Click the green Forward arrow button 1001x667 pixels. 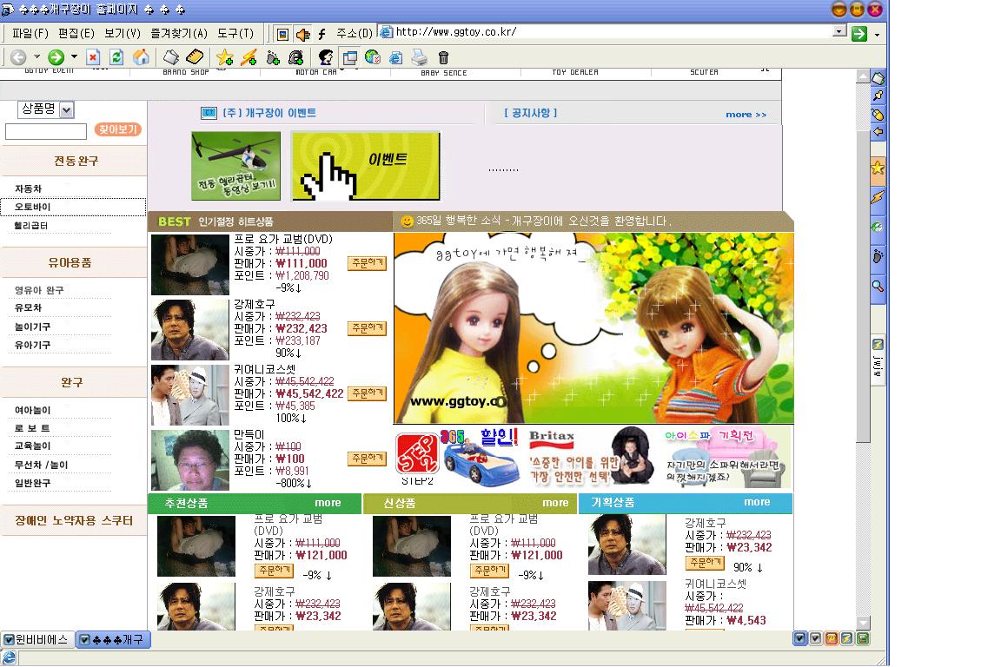[56, 57]
